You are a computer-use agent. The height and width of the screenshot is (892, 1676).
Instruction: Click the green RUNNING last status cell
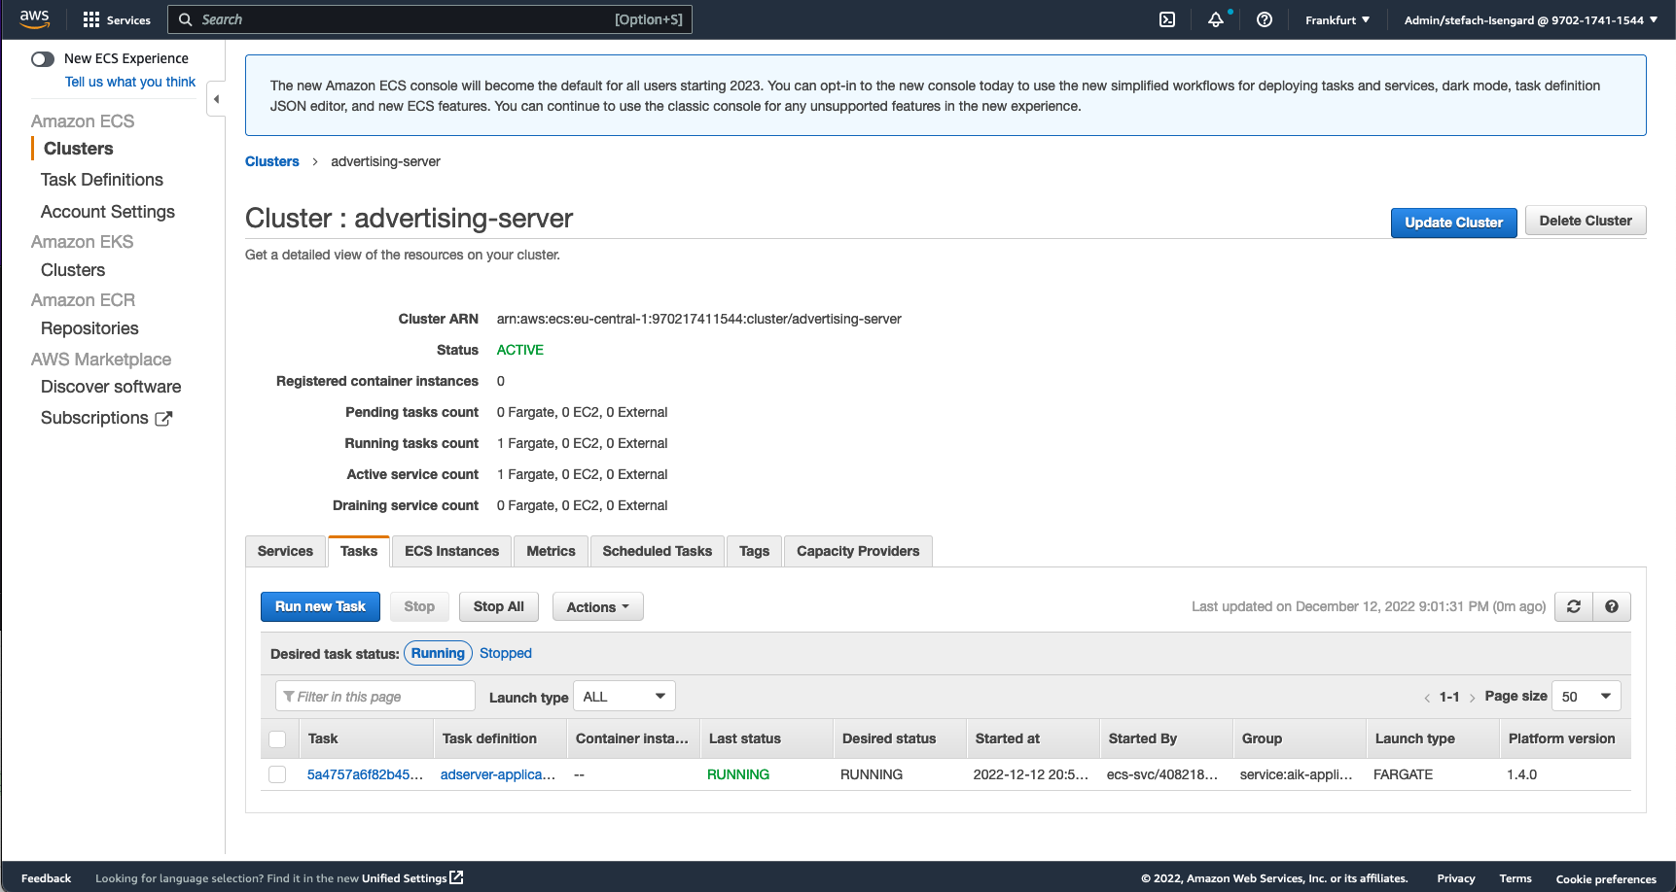pyautogui.click(x=738, y=774)
